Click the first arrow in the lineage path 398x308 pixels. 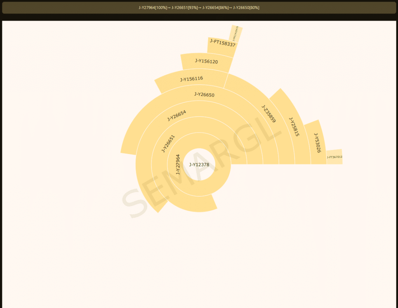(x=169, y=8)
